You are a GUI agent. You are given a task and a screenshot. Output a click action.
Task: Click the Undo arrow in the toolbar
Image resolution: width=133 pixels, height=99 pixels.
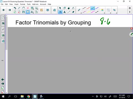point(15,8)
